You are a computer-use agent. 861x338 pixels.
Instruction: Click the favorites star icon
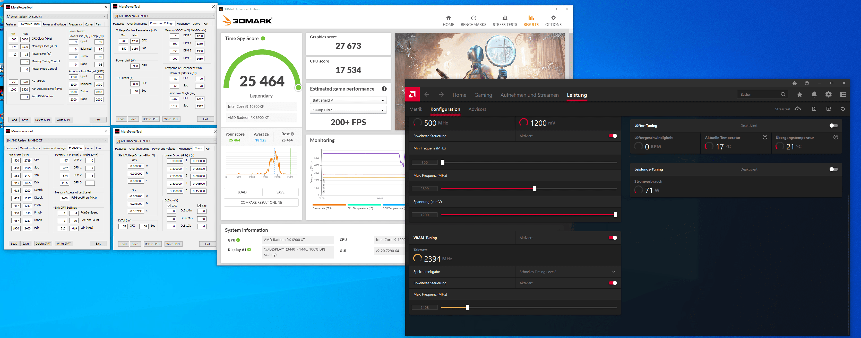click(799, 94)
